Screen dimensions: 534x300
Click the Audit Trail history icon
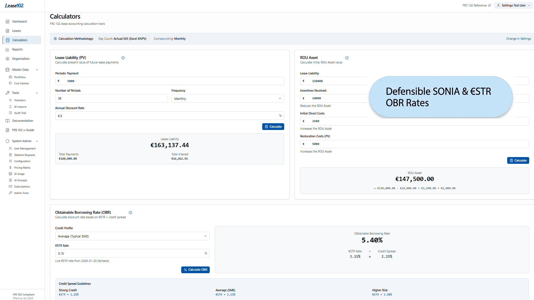[x=11, y=113]
